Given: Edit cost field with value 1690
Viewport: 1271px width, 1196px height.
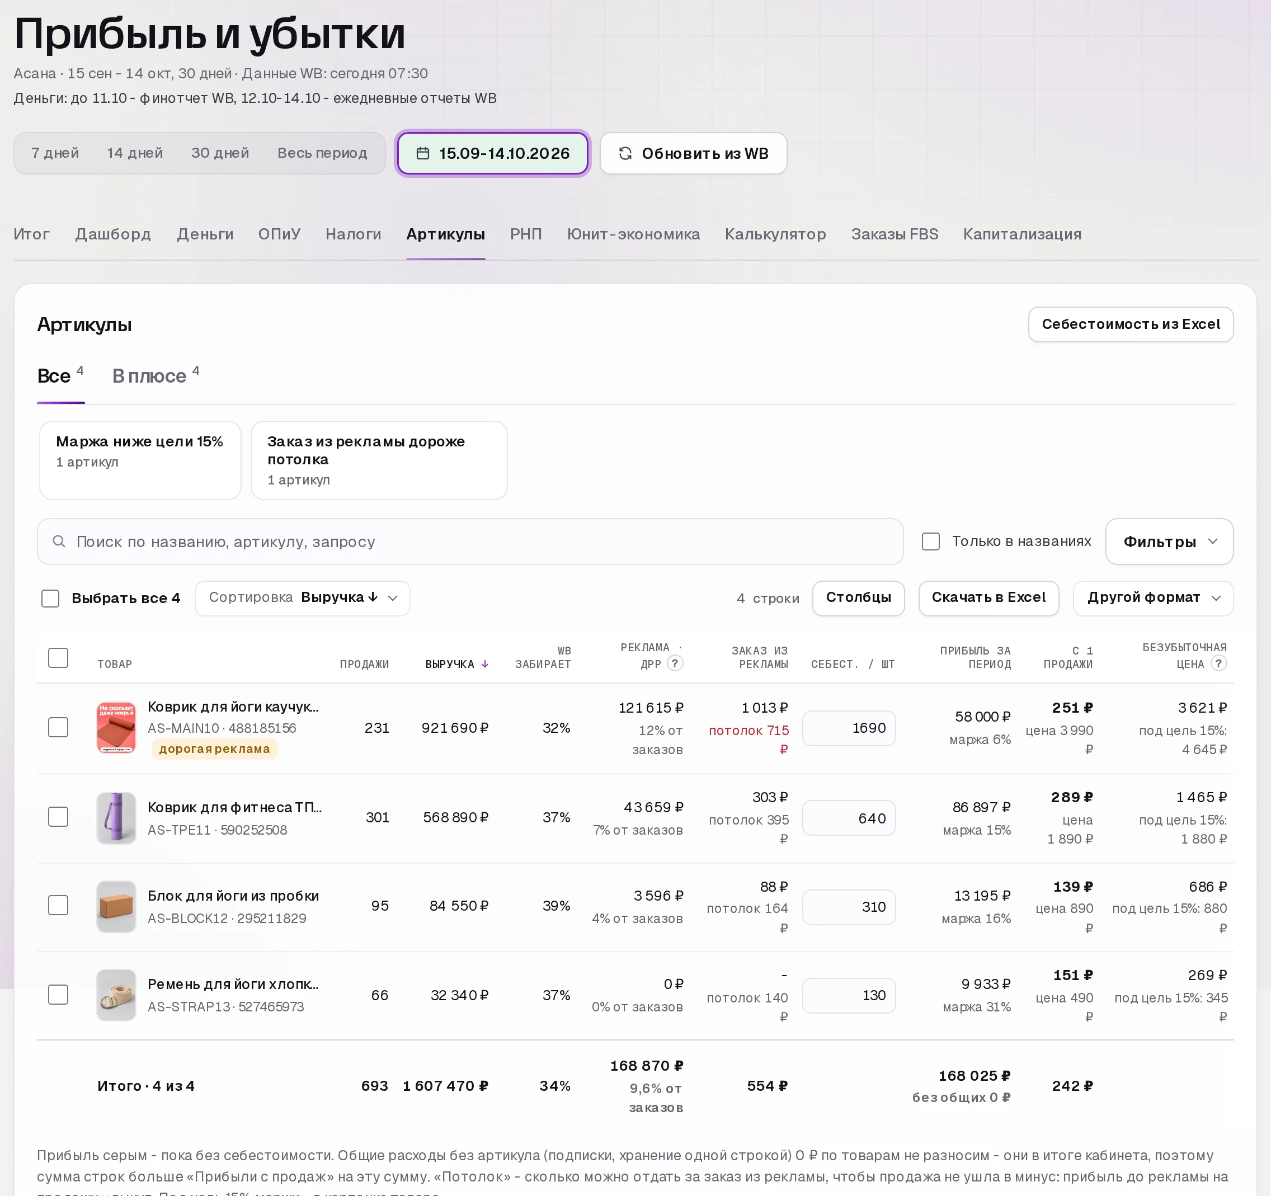Looking at the screenshot, I should point(849,727).
